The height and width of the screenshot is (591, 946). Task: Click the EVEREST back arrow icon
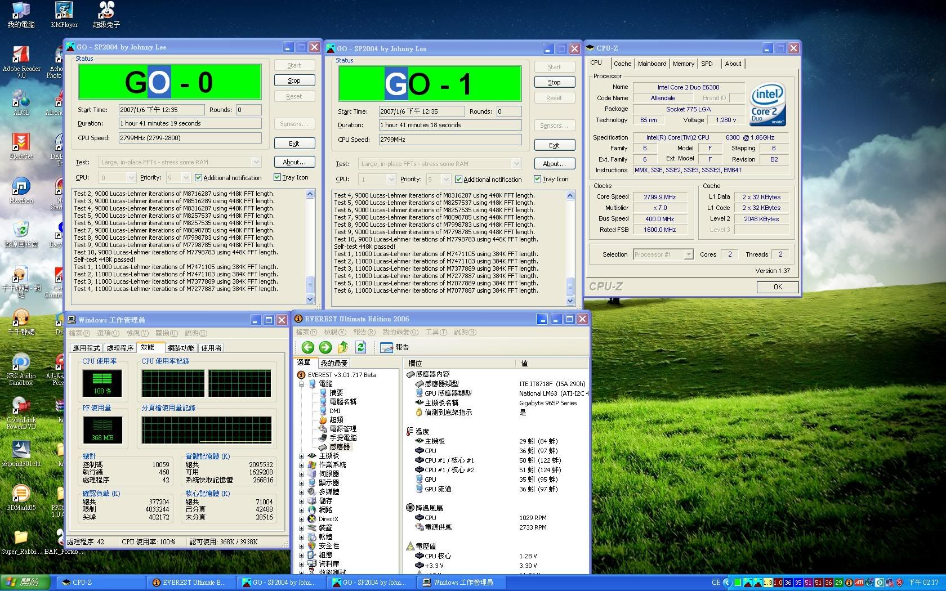tap(307, 347)
